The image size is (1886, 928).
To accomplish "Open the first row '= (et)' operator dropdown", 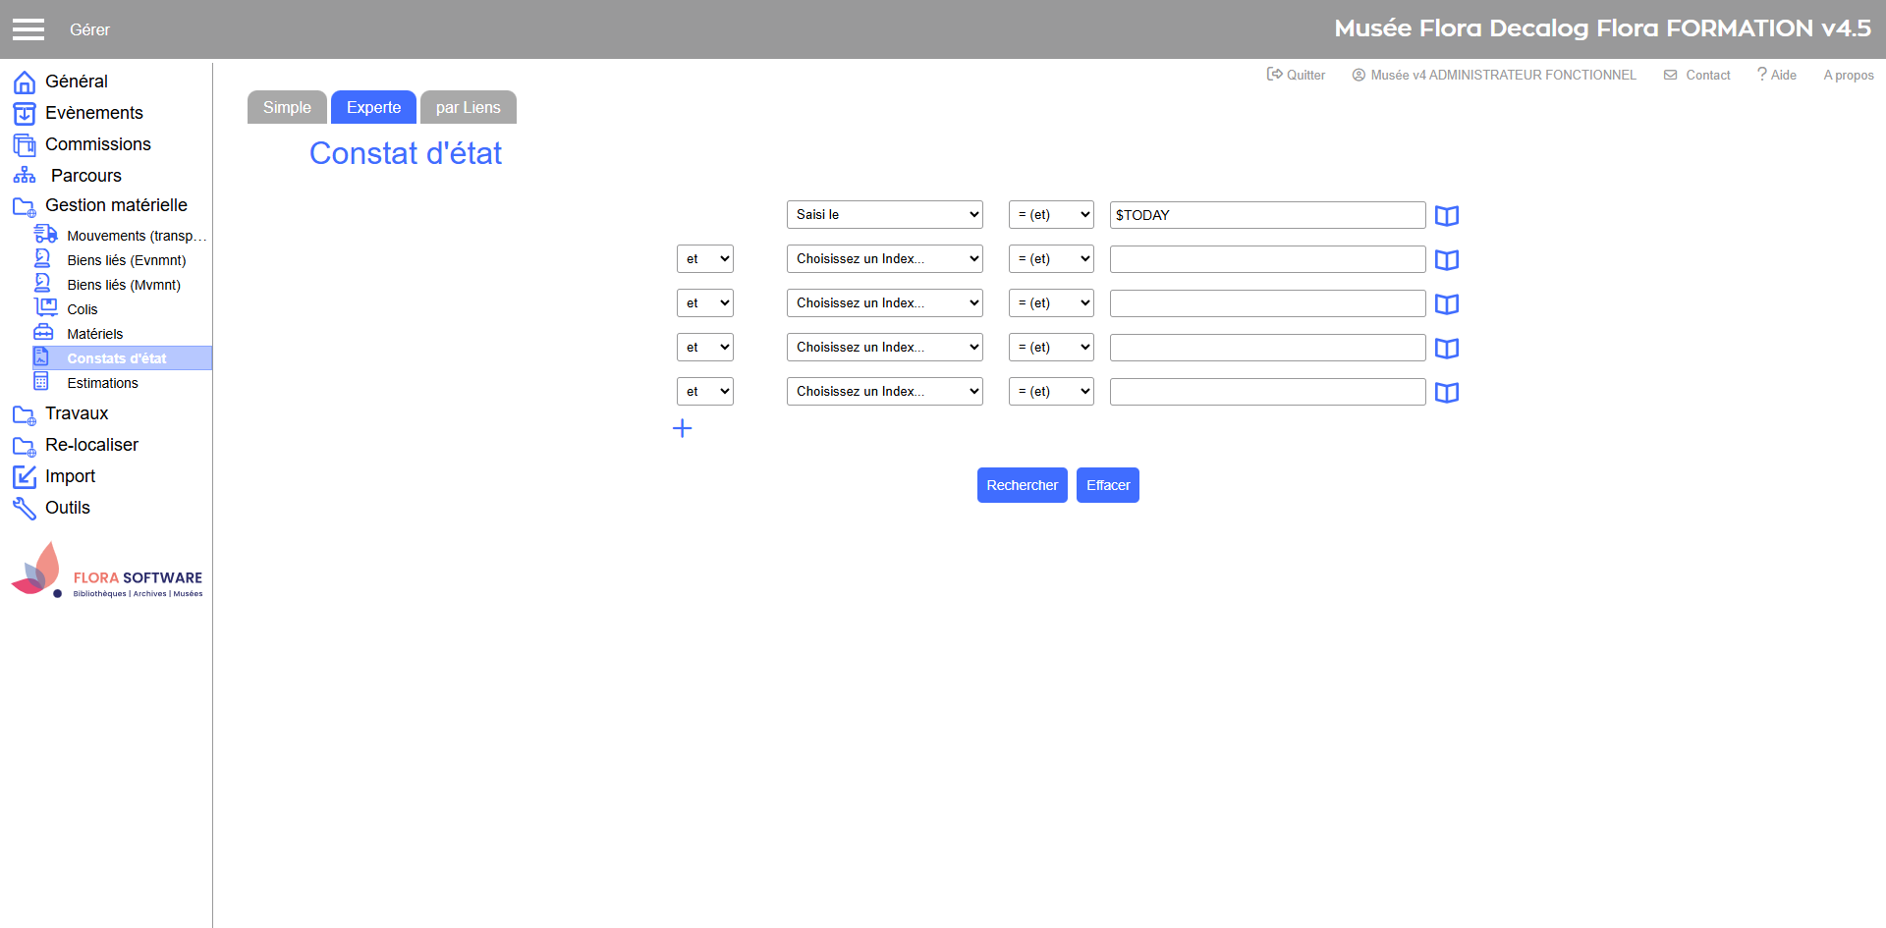I will pyautogui.click(x=1050, y=215).
